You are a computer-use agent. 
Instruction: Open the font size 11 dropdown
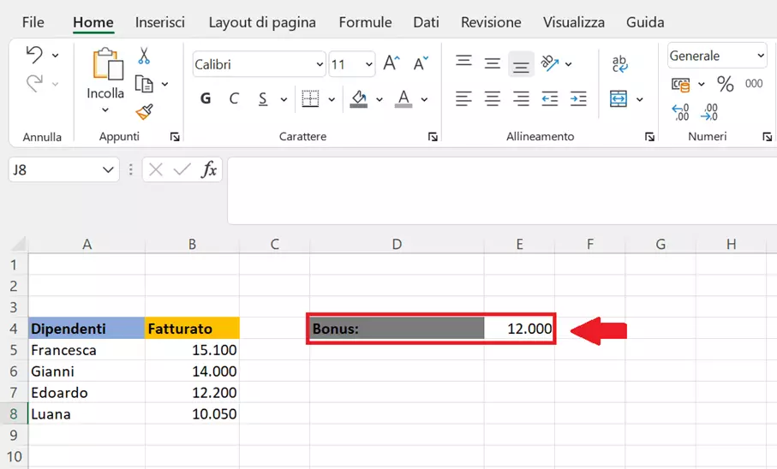coord(368,64)
